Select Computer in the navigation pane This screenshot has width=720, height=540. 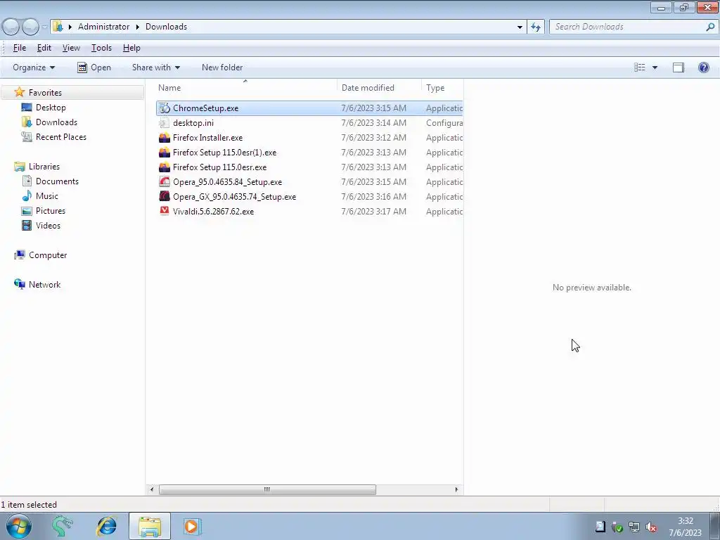[x=48, y=255]
